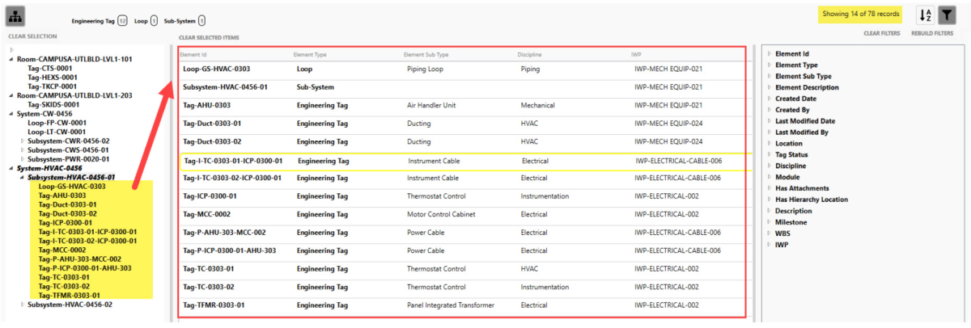The height and width of the screenshot is (328, 971).
Task: Sort by the Element Id column header
Action: coord(194,54)
